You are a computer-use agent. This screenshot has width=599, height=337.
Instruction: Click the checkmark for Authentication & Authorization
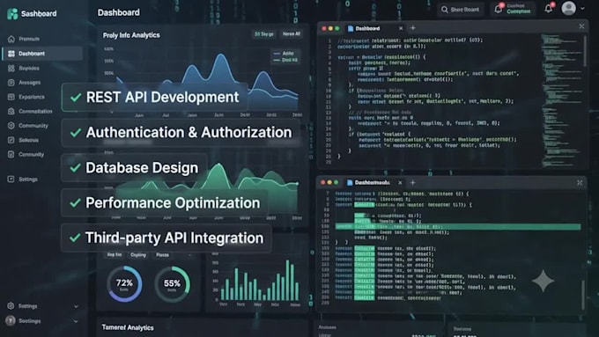point(76,133)
